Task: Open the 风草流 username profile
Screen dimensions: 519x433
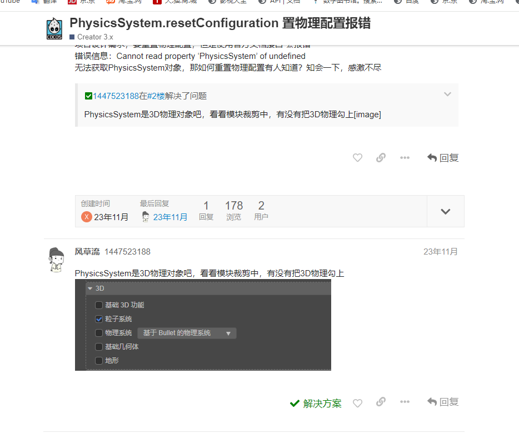Action: (x=87, y=252)
